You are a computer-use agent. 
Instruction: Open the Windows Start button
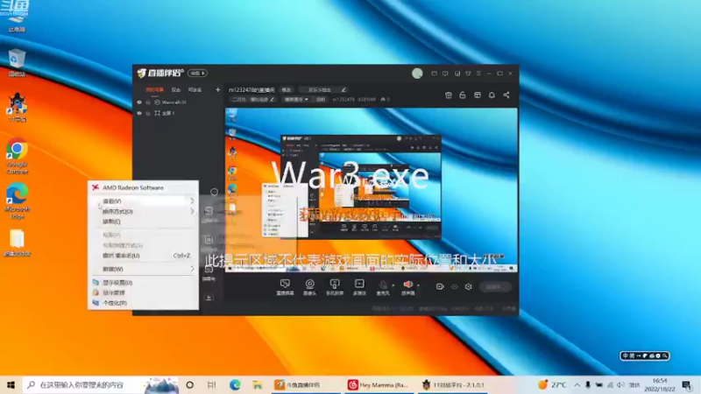click(x=11, y=384)
